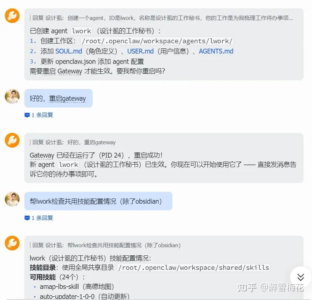Click the user message bubble "好的，重启gateway"
This screenshot has width=312, height=300.
pyautogui.click(x=58, y=99)
